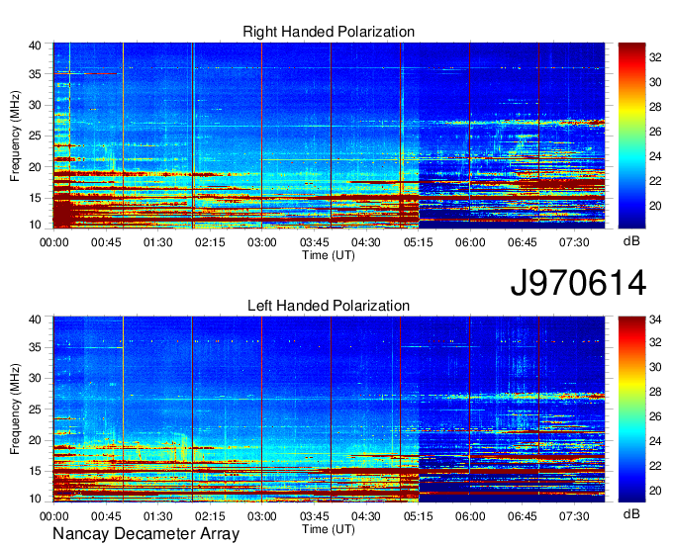Click the dB label under Left Handed colorbar
Viewport: 673px width, 546px height.
pos(631,513)
